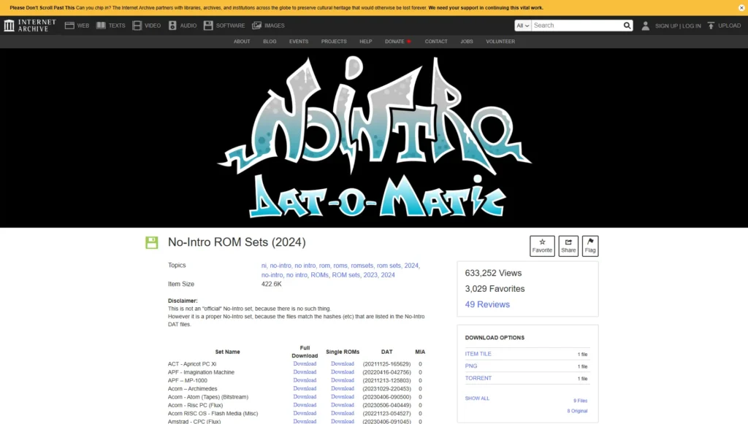Open the About menu item
The height and width of the screenshot is (424, 748).
pos(242,42)
